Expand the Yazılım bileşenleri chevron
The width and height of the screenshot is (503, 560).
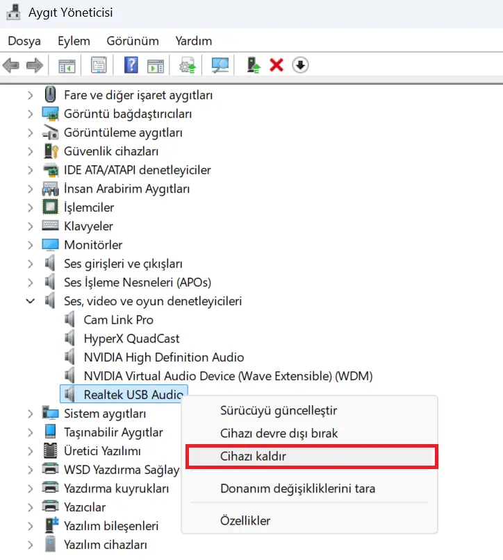pyautogui.click(x=31, y=526)
